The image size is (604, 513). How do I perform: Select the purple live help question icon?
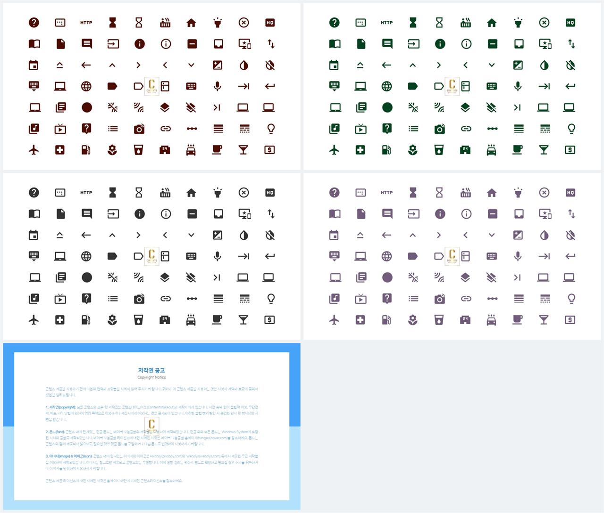point(387,299)
